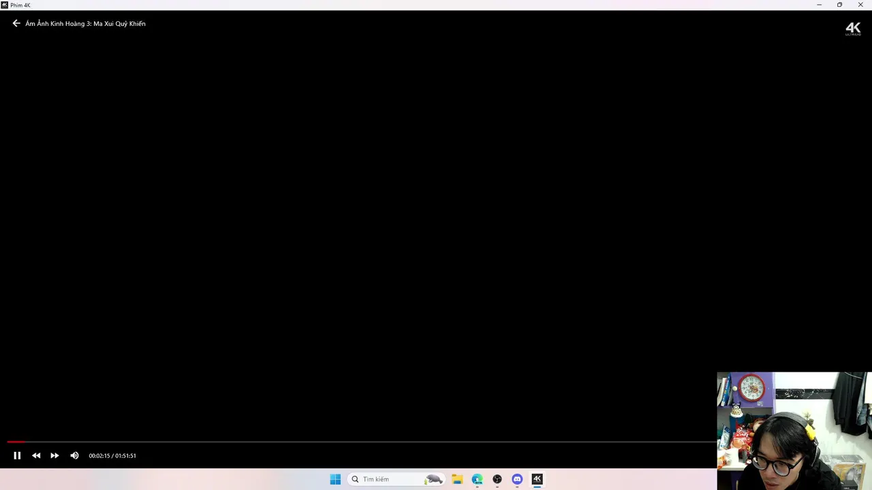The image size is (872, 490).
Task: Open the Windows Start menu
Action: [335, 479]
